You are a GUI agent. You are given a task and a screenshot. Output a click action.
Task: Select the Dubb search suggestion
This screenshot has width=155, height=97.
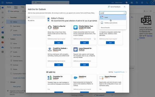[113, 17]
